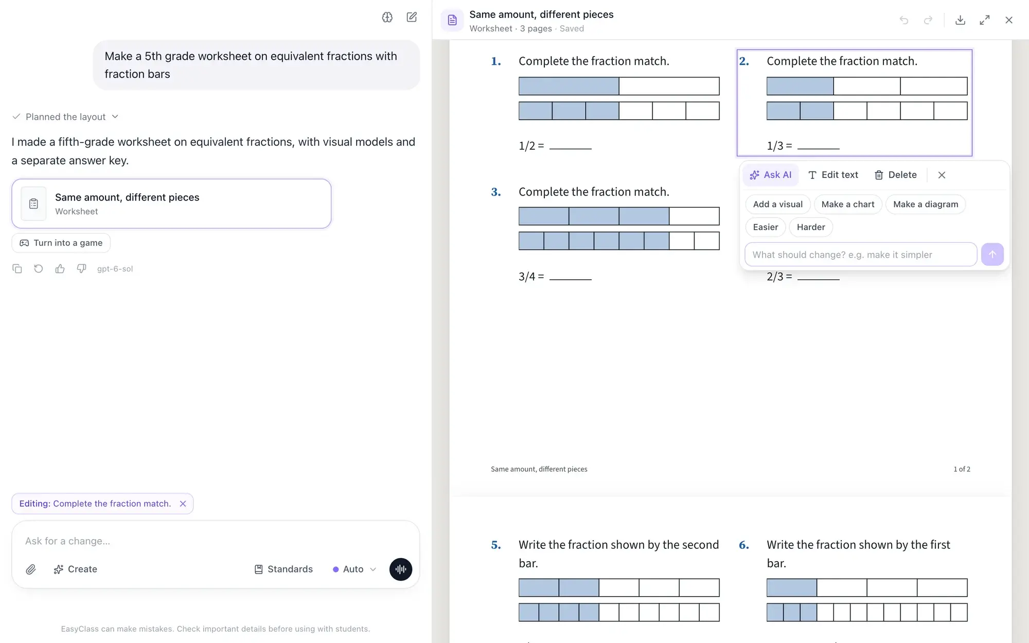
Task: Dismiss the block edit popup
Action: [942, 175]
